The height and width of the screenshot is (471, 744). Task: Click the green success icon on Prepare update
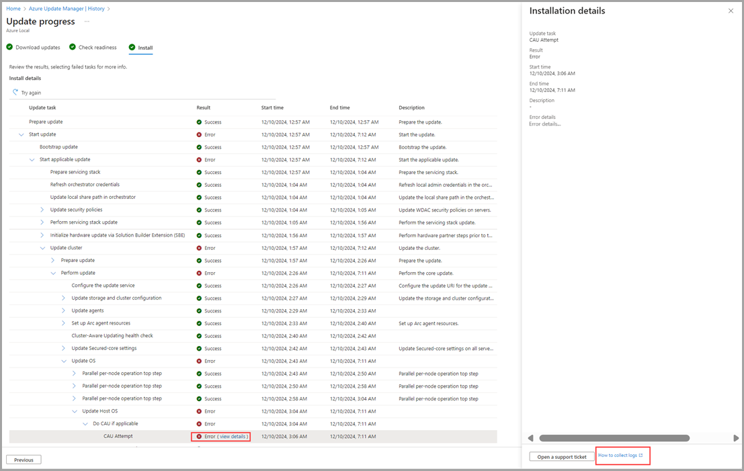click(200, 121)
